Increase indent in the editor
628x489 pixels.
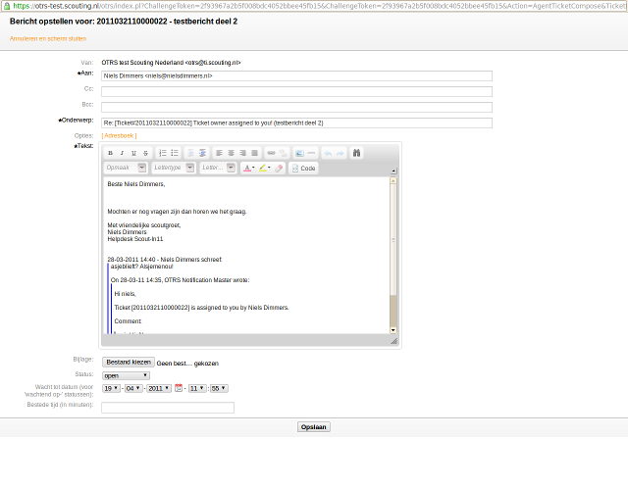pyautogui.click(x=203, y=153)
